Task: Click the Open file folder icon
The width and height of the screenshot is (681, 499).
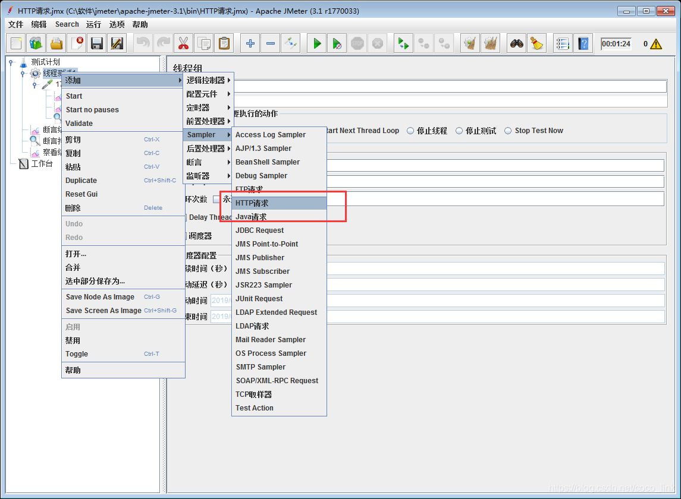Action: [57, 43]
